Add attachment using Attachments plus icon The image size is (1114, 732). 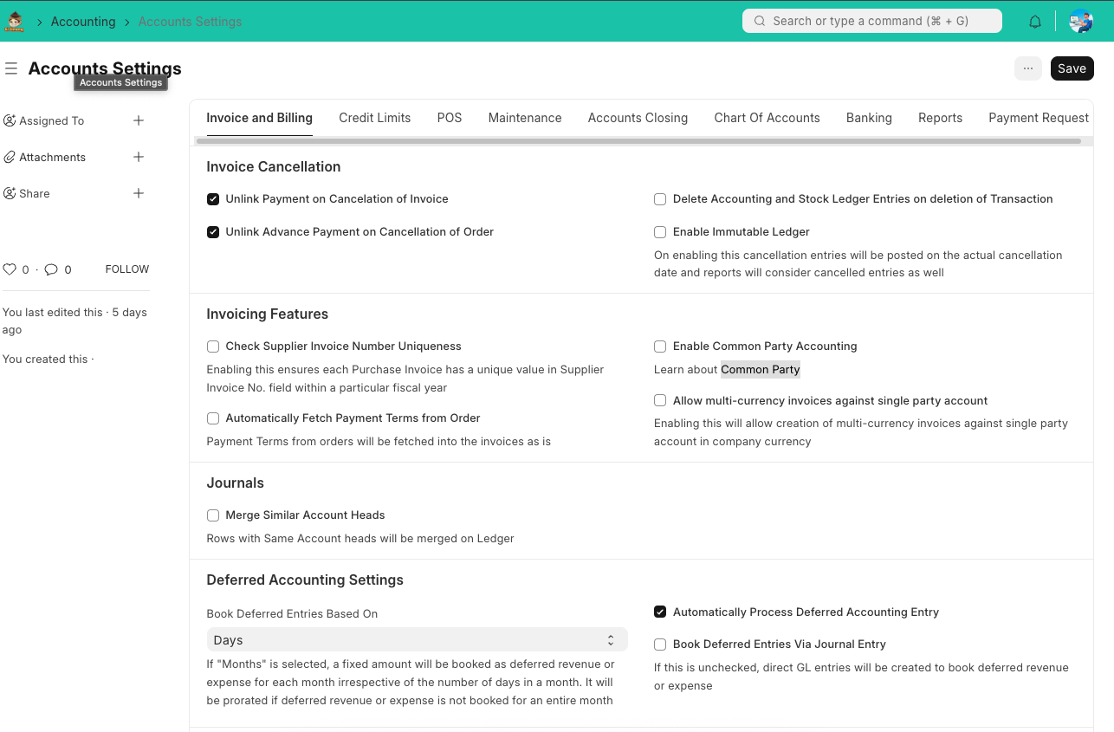139,157
